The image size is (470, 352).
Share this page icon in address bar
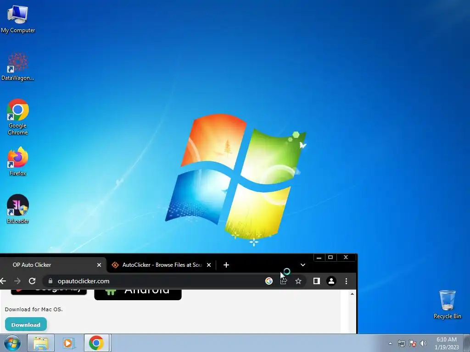click(284, 281)
